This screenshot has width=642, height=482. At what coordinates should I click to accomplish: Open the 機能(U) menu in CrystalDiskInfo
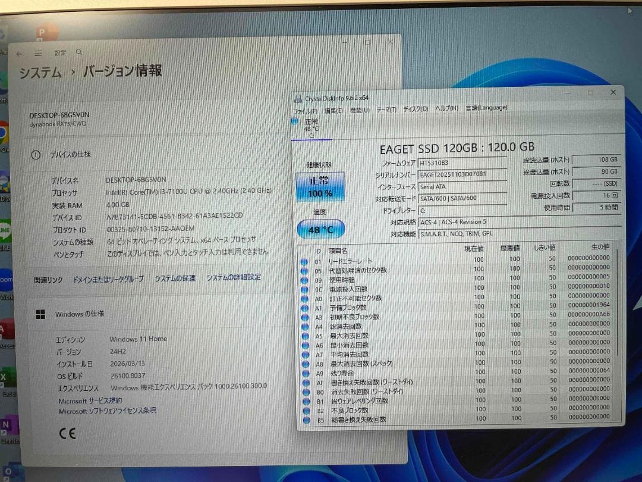pyautogui.click(x=360, y=111)
